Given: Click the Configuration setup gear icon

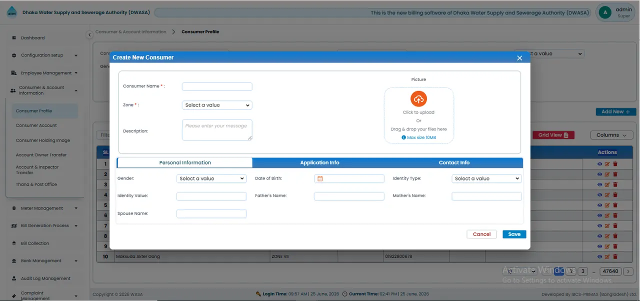Looking at the screenshot, I should (x=14, y=55).
